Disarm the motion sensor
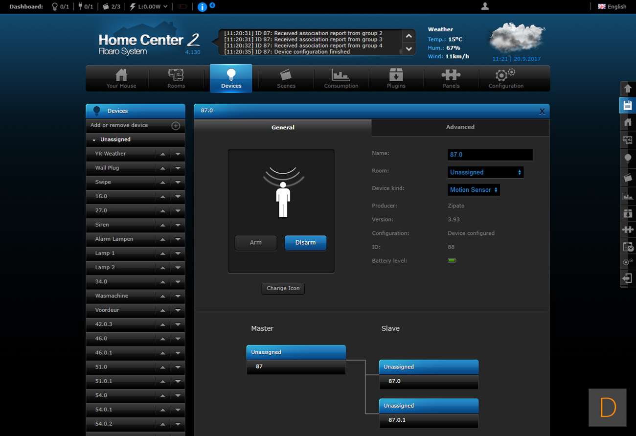This screenshot has height=436, width=636. tap(305, 243)
